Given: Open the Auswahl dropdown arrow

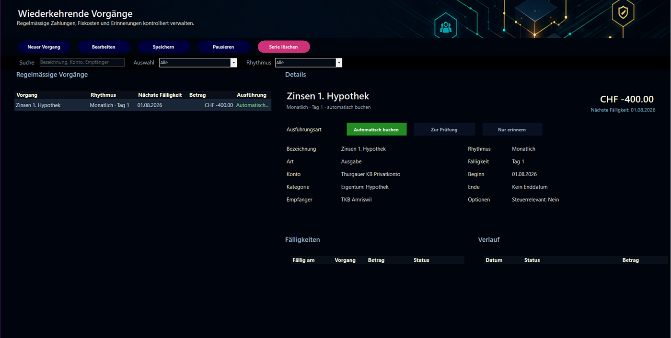Looking at the screenshot, I should (x=233, y=63).
